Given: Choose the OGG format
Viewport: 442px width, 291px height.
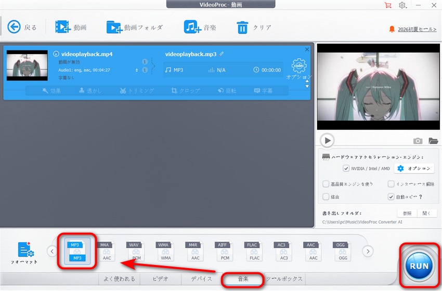Looking at the screenshot, I should click(343, 250).
